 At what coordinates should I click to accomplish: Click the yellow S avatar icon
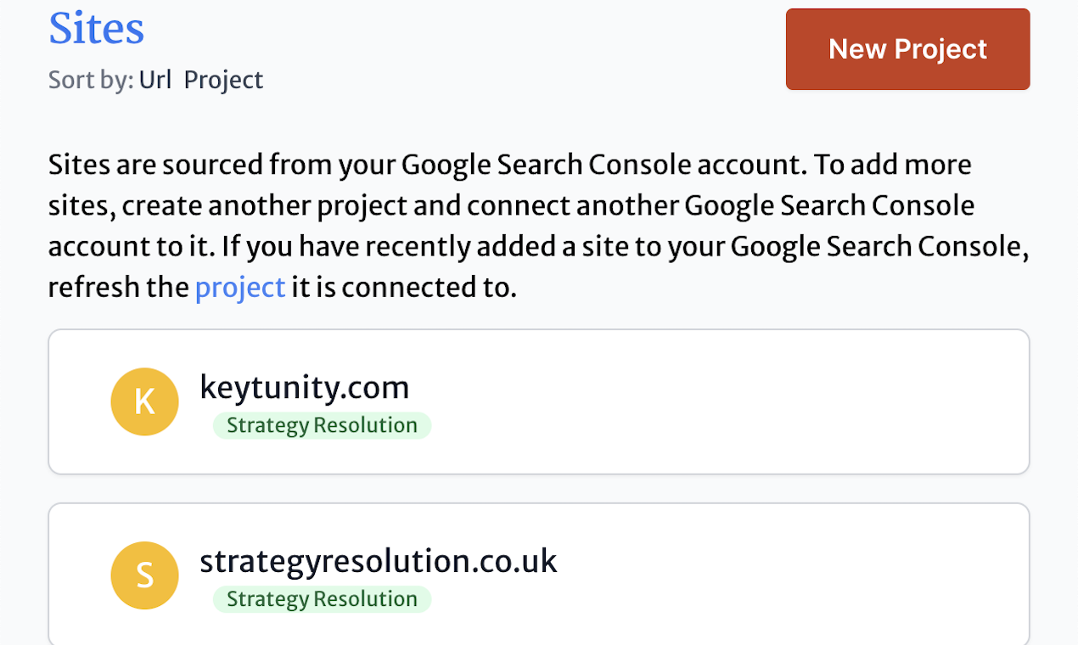[144, 575]
